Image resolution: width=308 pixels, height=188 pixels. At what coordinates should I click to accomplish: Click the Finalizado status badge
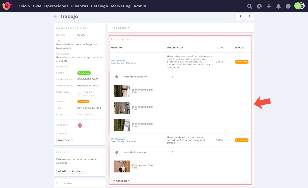tap(84, 73)
